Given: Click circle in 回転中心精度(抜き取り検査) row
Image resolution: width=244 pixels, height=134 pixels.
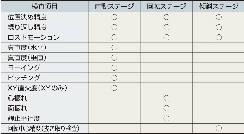Looking at the screenshot, I should pos(219,128).
